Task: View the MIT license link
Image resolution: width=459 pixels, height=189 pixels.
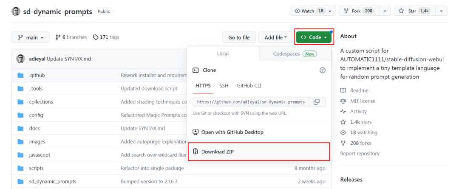Action: click(363, 101)
